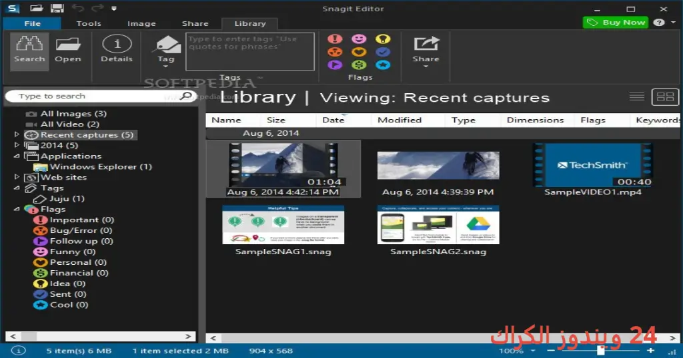Image resolution: width=683 pixels, height=358 pixels.
Task: Switch to the Tools ribbon tab
Action: pos(89,23)
